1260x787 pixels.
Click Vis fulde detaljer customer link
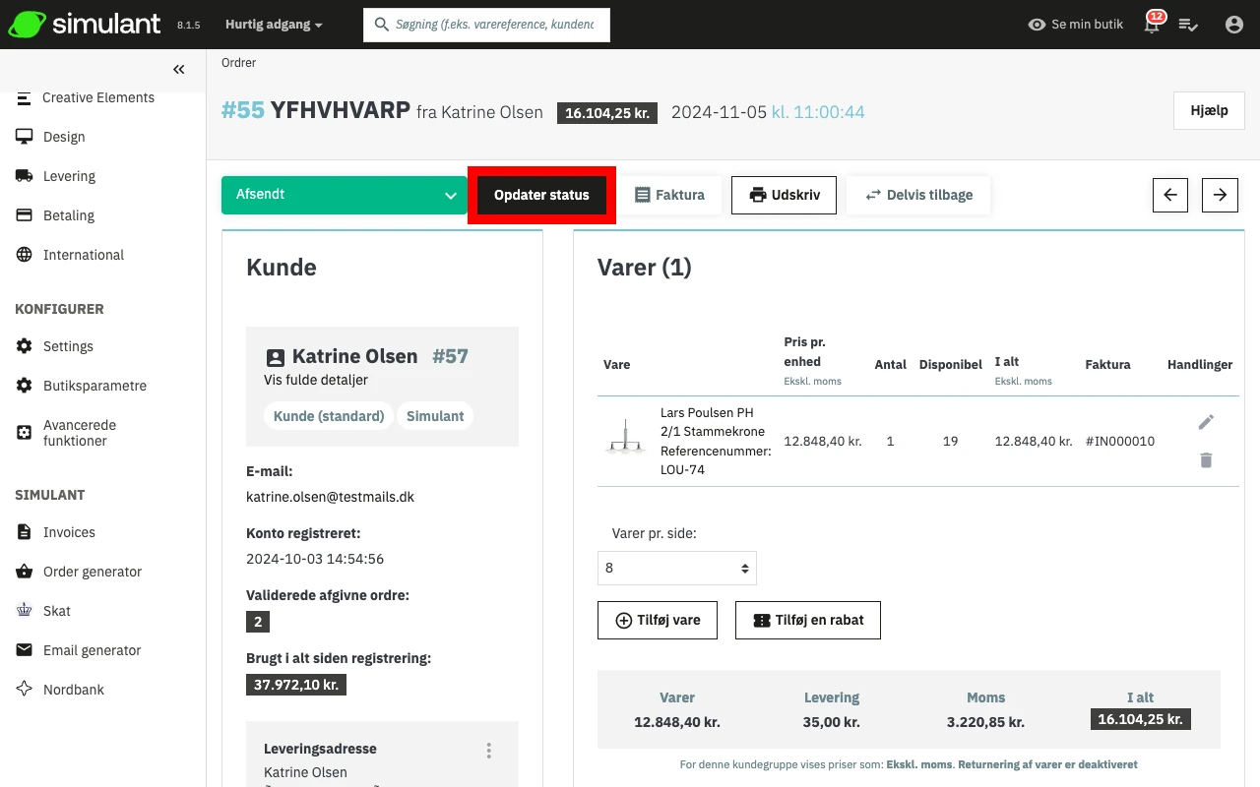tap(316, 380)
